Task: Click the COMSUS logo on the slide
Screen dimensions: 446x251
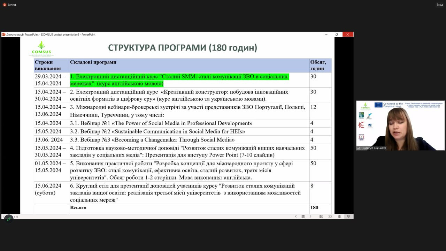Action: (x=41, y=49)
